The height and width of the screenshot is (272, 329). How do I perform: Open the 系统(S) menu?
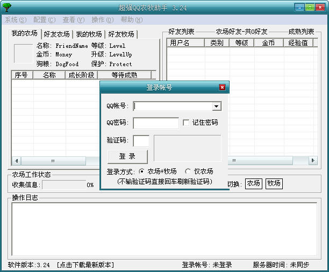(x=16, y=20)
